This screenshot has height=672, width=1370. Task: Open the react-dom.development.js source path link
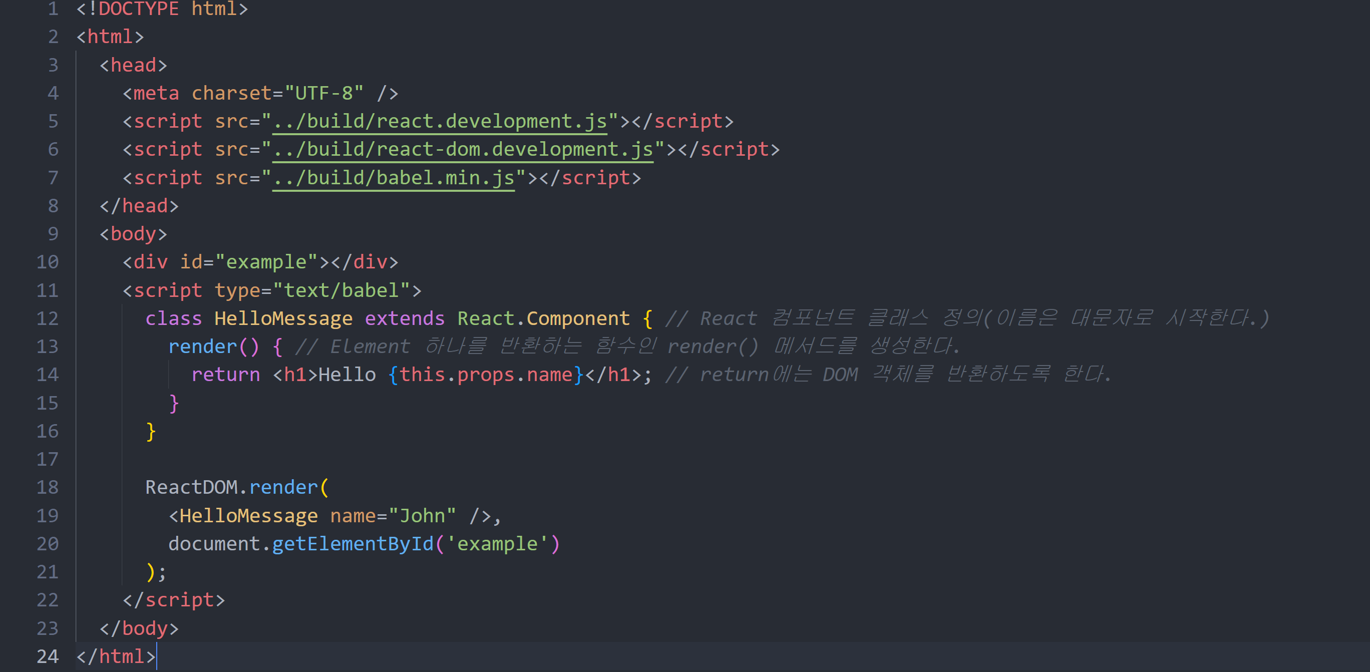[x=462, y=150]
